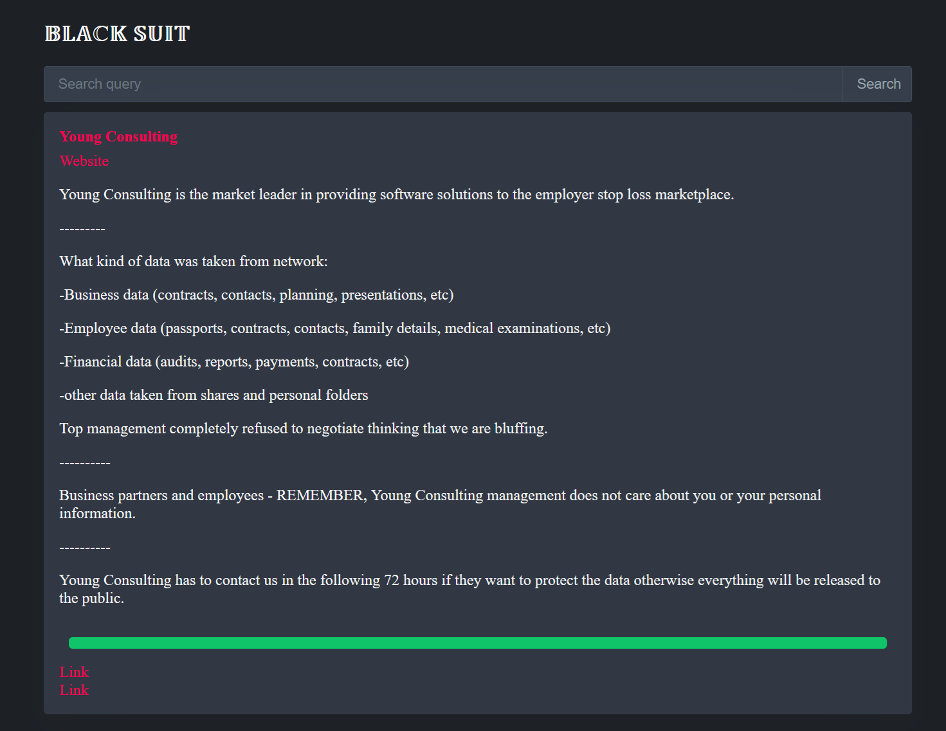
Task: Click the 'Top management completely refused' sentence
Action: point(303,429)
